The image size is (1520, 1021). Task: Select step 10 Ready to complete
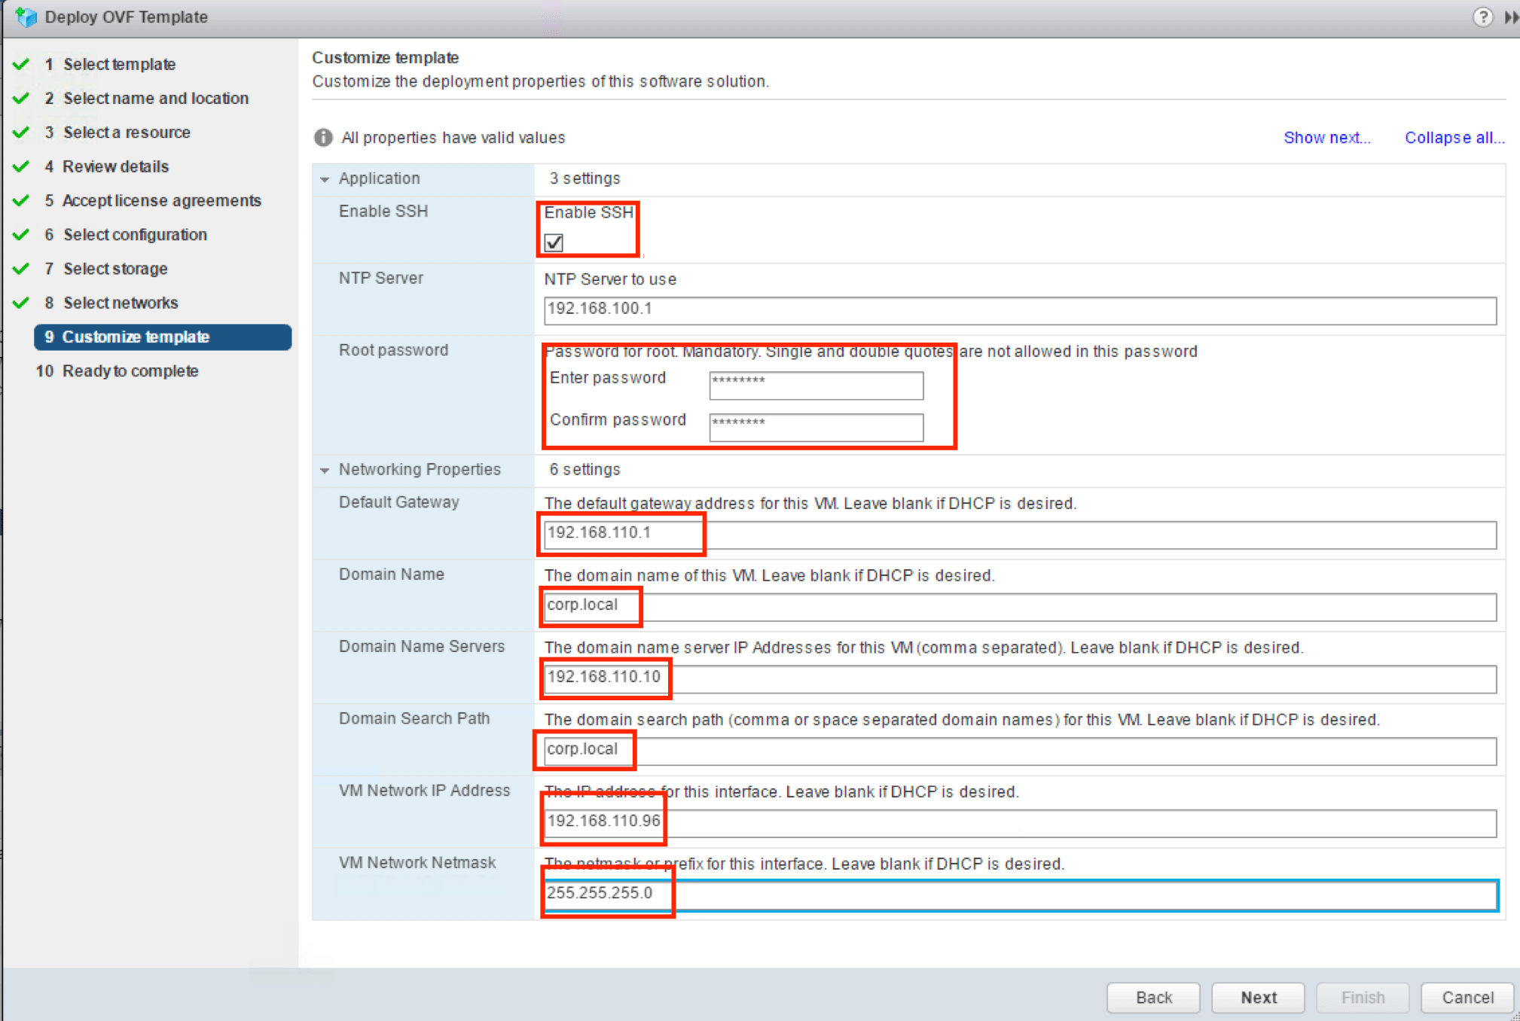point(130,371)
